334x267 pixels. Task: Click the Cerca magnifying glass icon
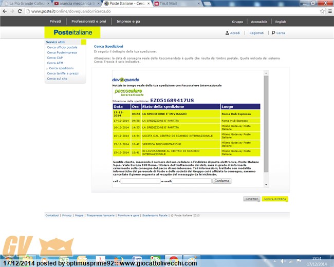point(273,33)
